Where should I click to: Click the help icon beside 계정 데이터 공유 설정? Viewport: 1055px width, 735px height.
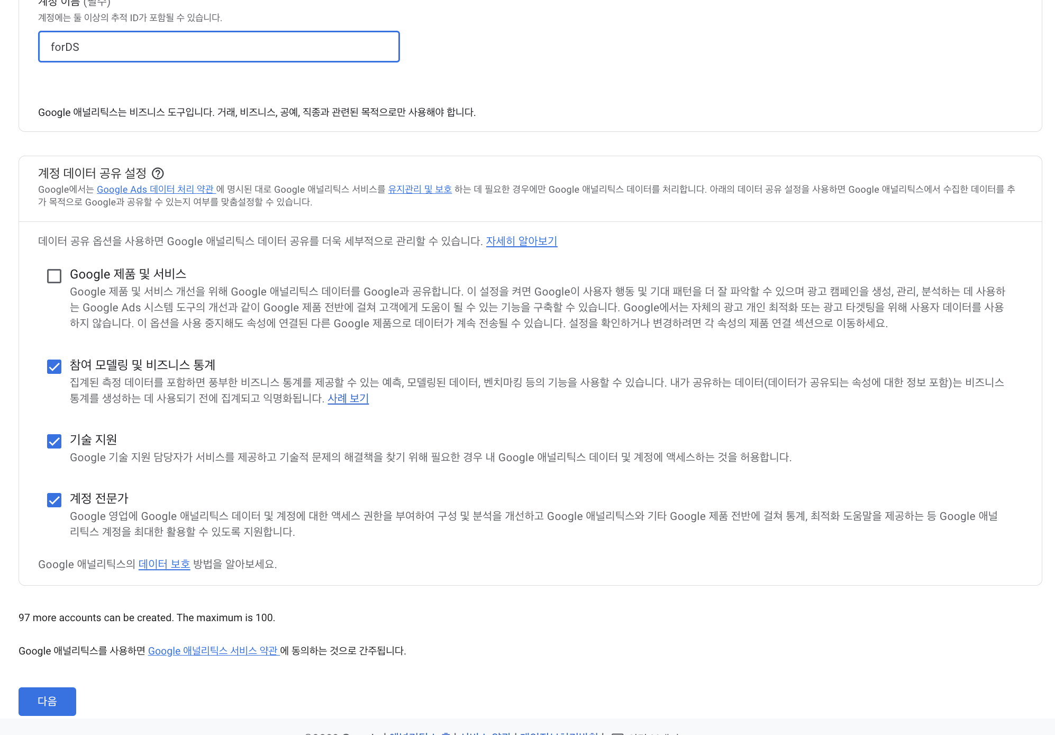click(x=158, y=174)
